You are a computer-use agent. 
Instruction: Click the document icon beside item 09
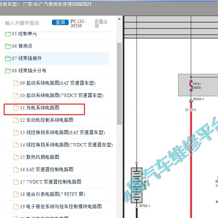coord(16,83)
